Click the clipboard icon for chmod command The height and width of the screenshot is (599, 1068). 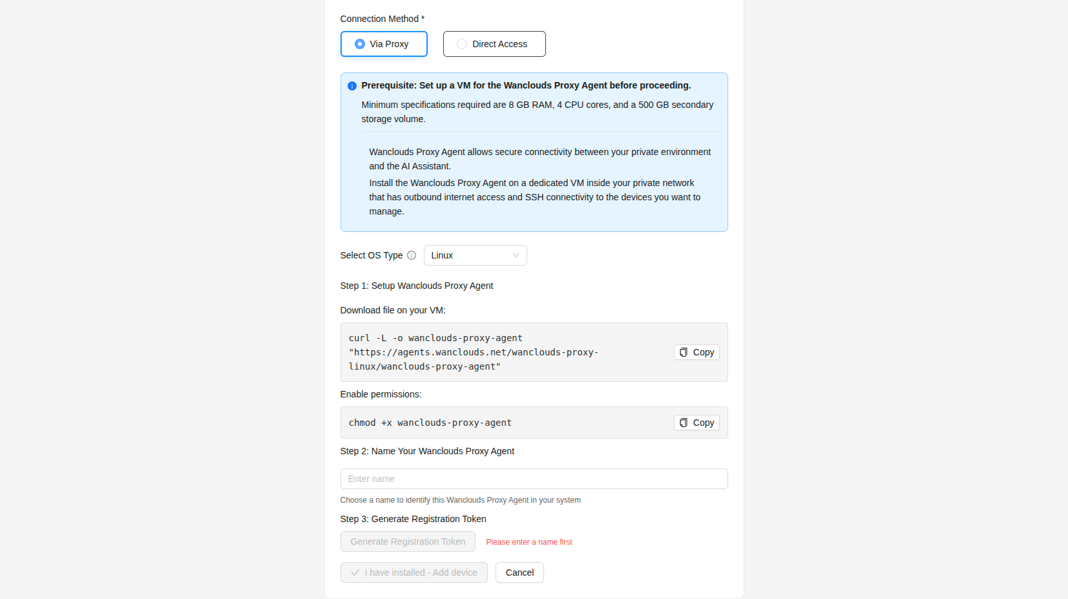tap(684, 423)
